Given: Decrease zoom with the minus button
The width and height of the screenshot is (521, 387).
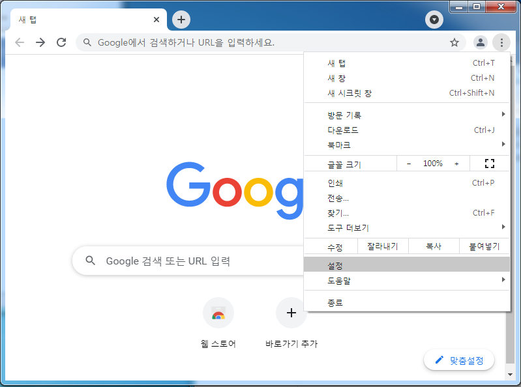Looking at the screenshot, I should click(x=409, y=164).
